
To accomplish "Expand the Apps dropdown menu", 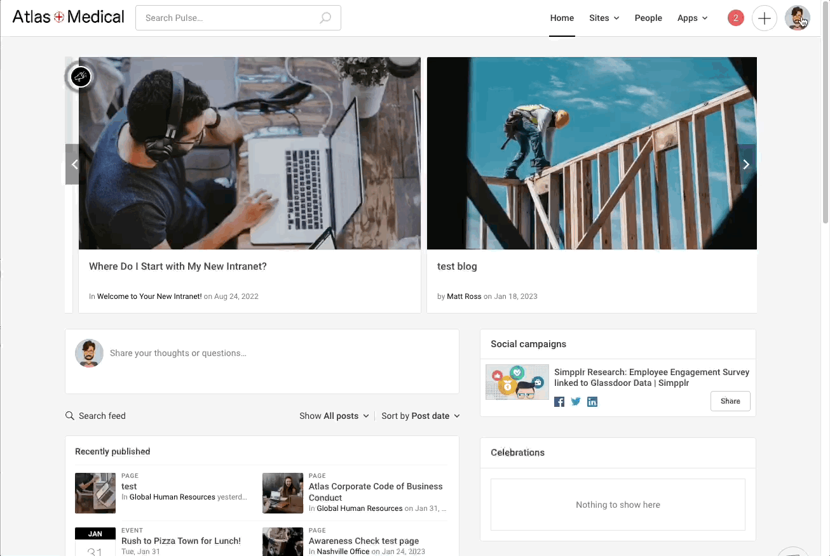I will click(x=692, y=18).
